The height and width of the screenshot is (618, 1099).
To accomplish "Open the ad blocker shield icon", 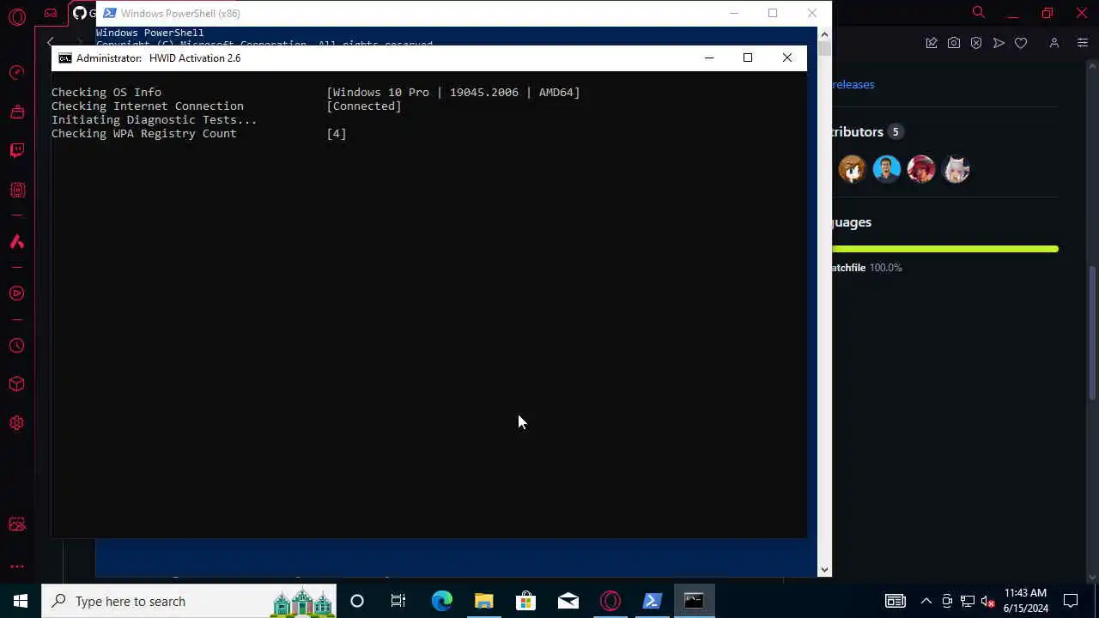I will pyautogui.click(x=976, y=43).
